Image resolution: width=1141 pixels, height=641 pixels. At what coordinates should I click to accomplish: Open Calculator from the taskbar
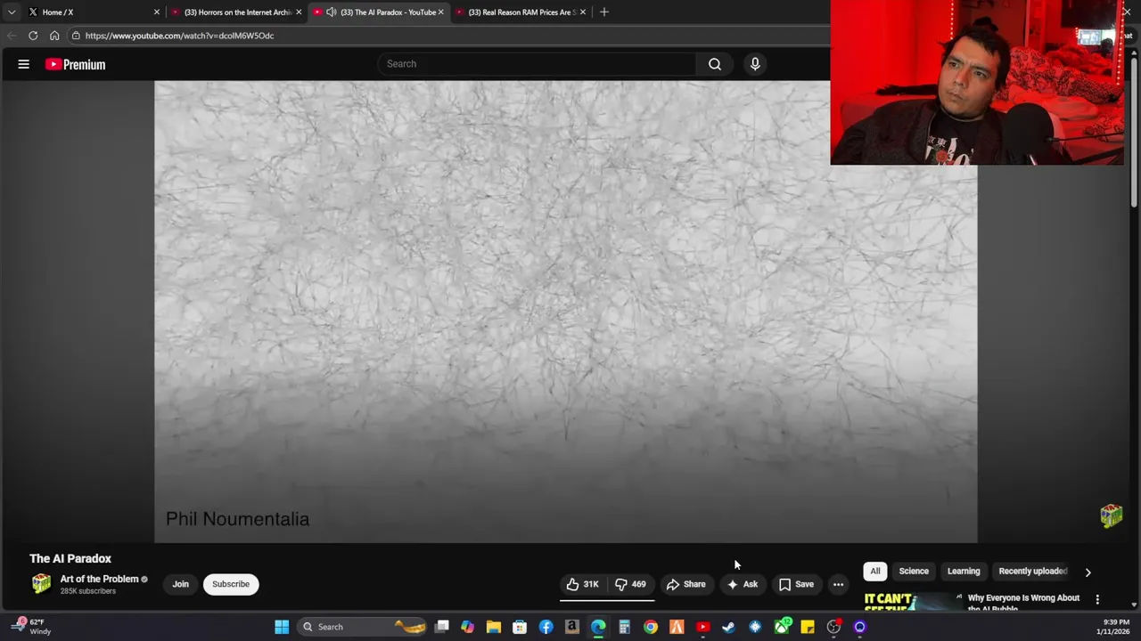tap(624, 627)
